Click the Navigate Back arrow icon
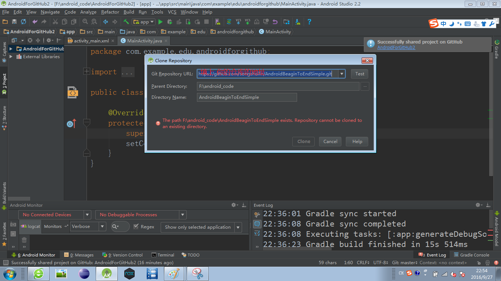Viewport: 501px width, 281px height. click(x=106, y=22)
